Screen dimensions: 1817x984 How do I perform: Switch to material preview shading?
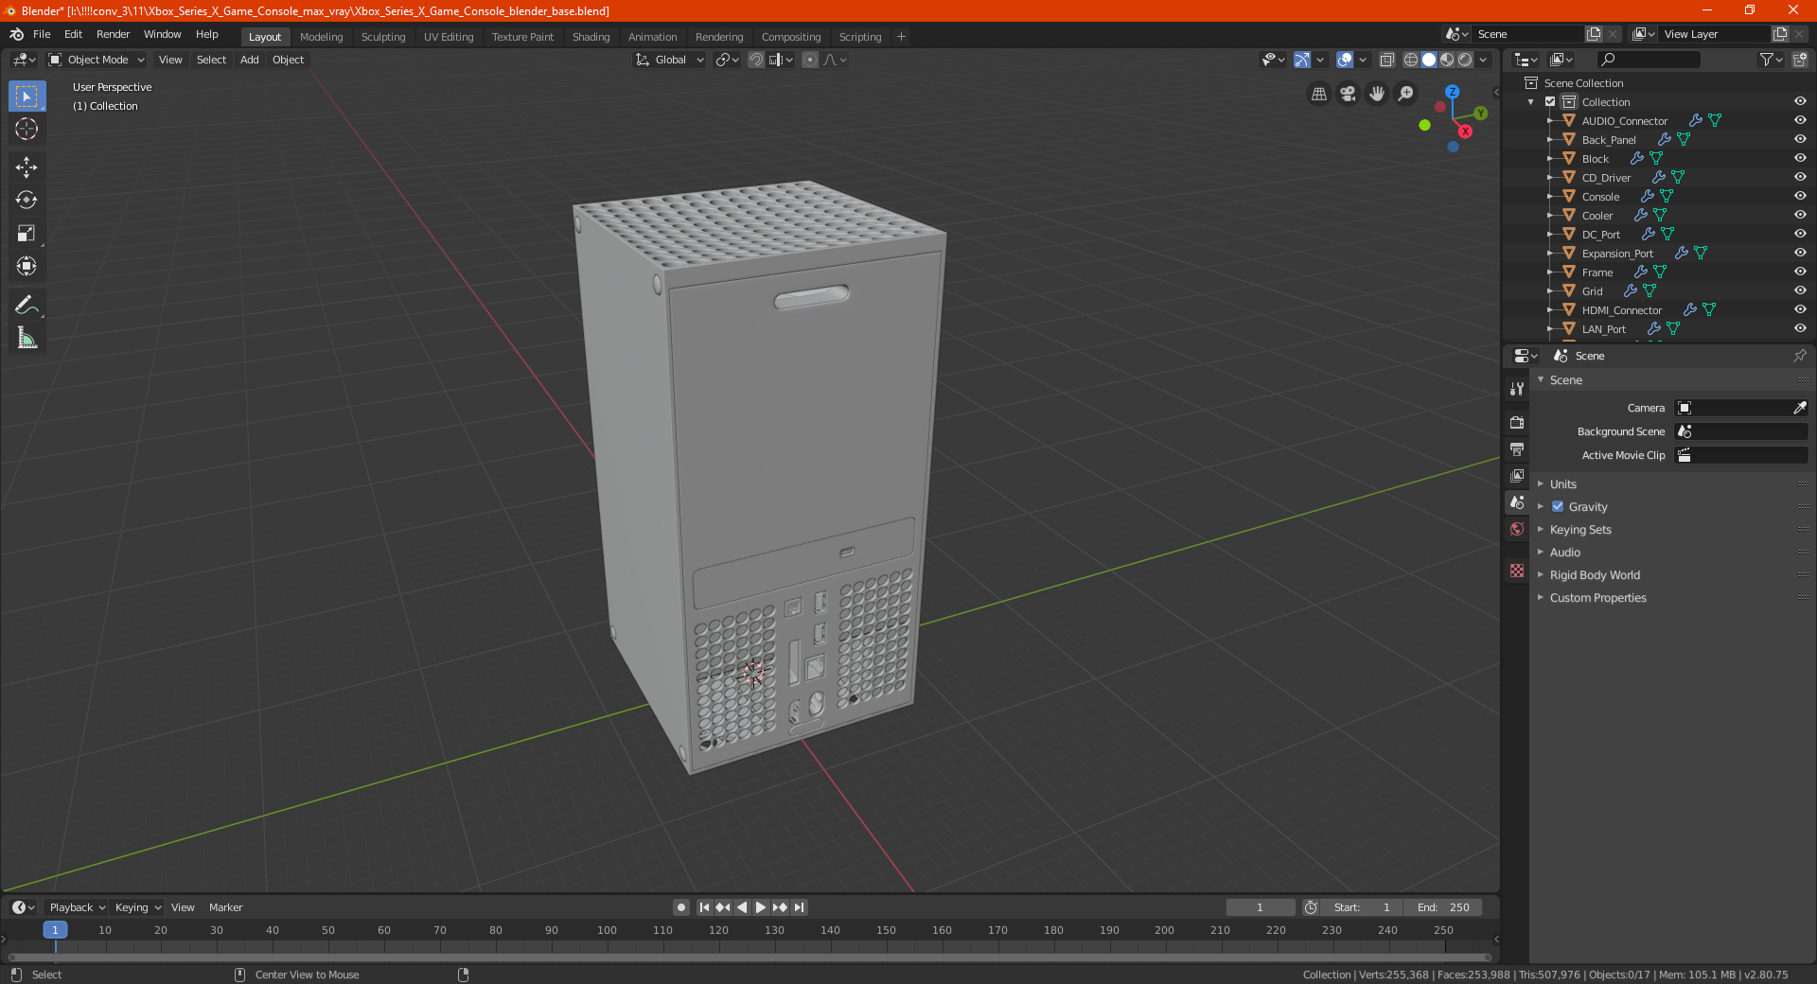(x=1447, y=60)
